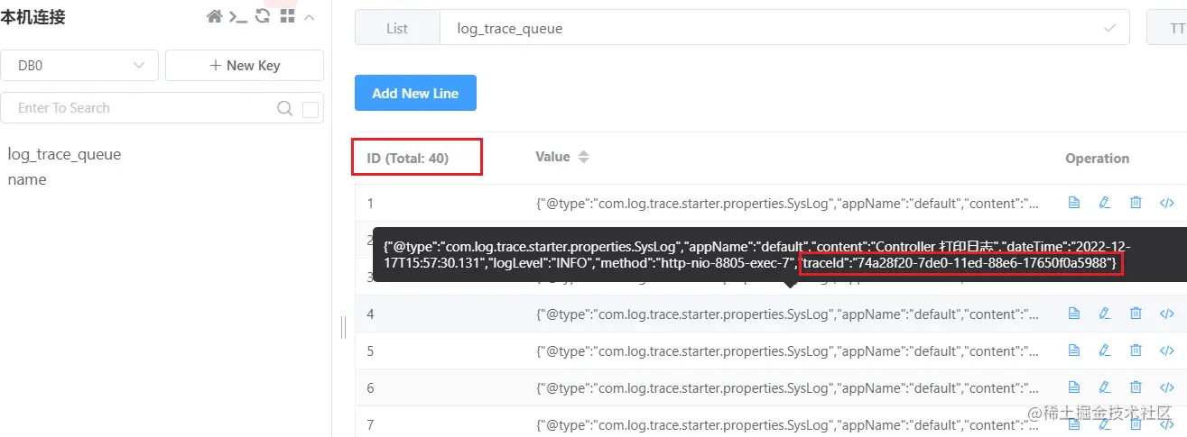This screenshot has height=437, width=1187.
Task: Select the name key in the list
Action: coord(27,179)
